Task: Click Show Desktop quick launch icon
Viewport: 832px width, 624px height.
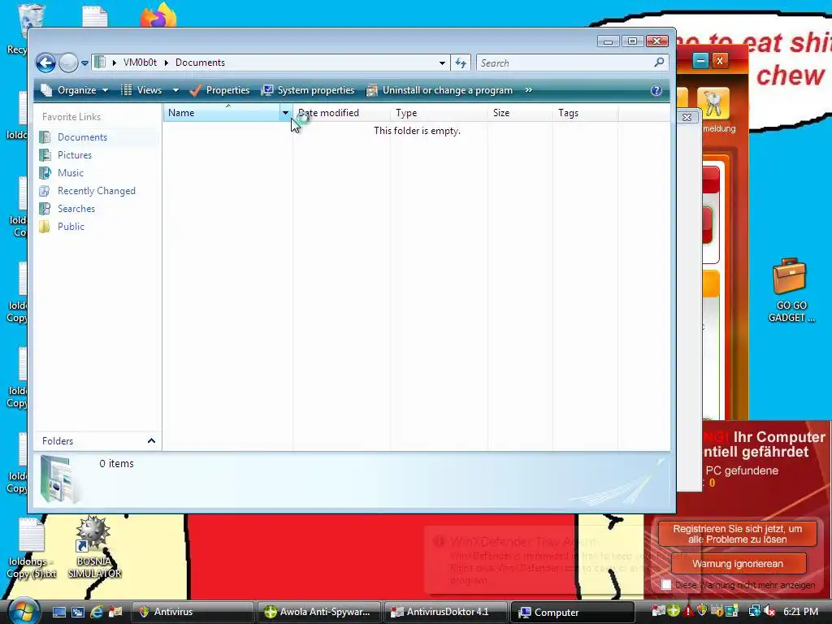Action: tap(58, 612)
